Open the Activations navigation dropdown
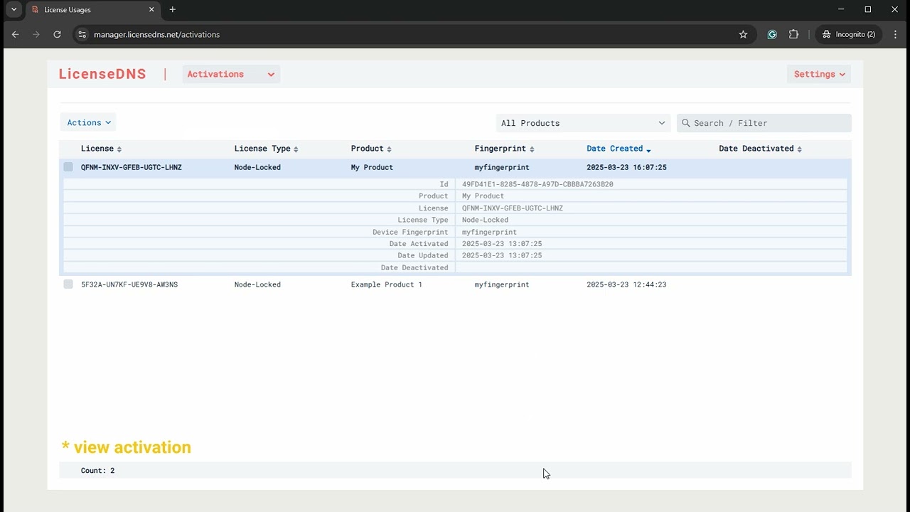 (231, 74)
